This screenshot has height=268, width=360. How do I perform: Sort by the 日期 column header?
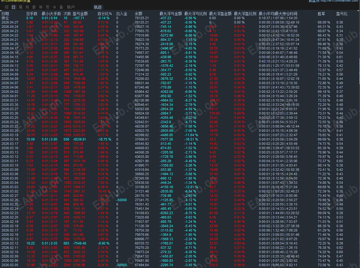tap(5, 14)
